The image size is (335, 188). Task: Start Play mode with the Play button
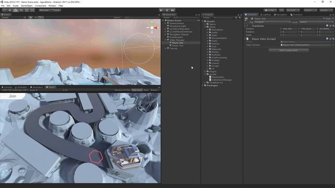161,10
